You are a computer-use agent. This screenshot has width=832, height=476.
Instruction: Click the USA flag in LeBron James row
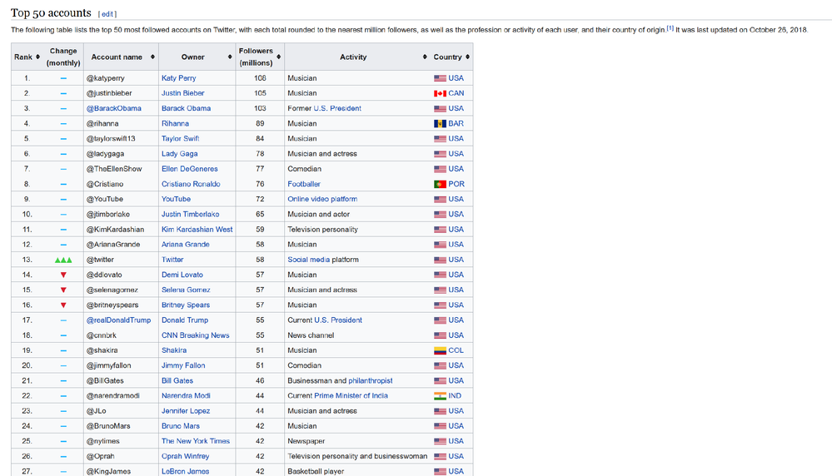click(x=440, y=471)
